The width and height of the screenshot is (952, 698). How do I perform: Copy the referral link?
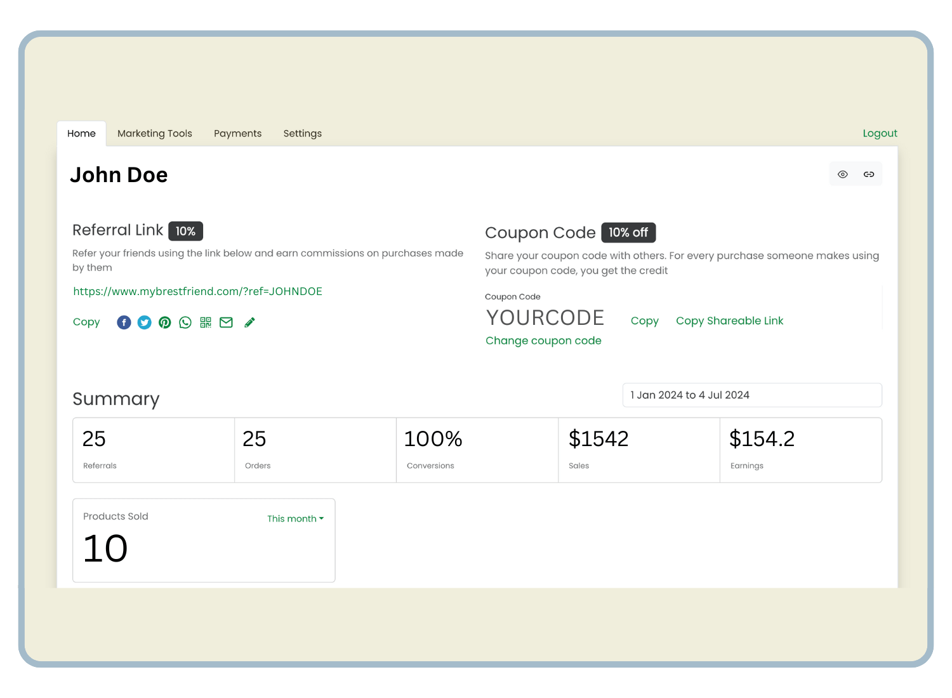(x=86, y=322)
